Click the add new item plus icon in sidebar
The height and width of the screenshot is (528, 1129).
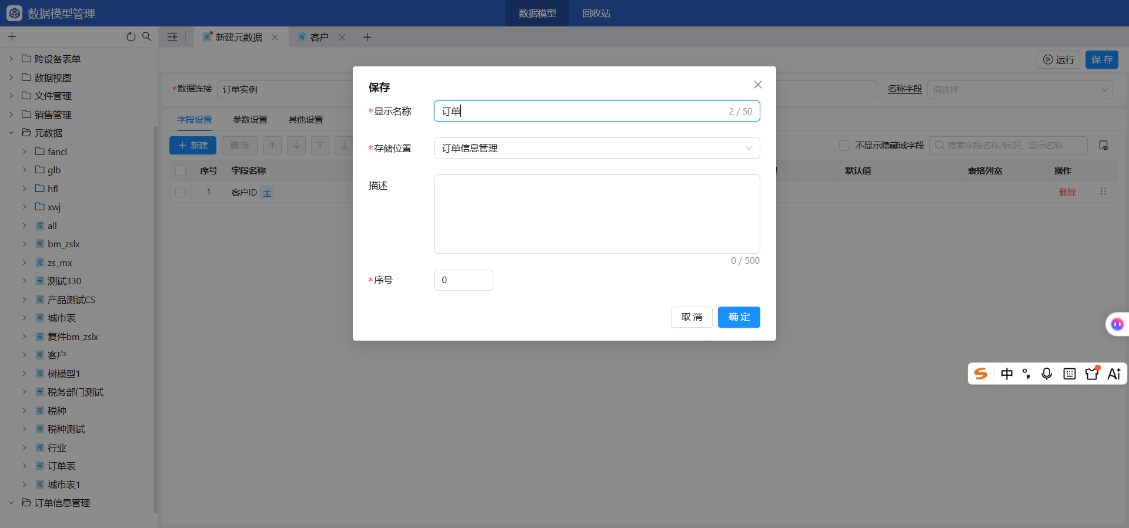(12, 37)
